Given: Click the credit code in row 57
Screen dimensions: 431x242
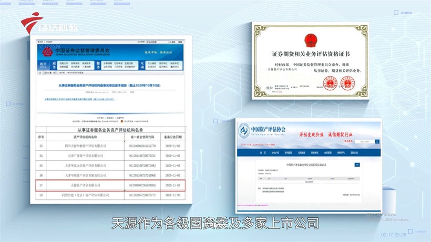Looking at the screenshot, I should [x=142, y=185].
